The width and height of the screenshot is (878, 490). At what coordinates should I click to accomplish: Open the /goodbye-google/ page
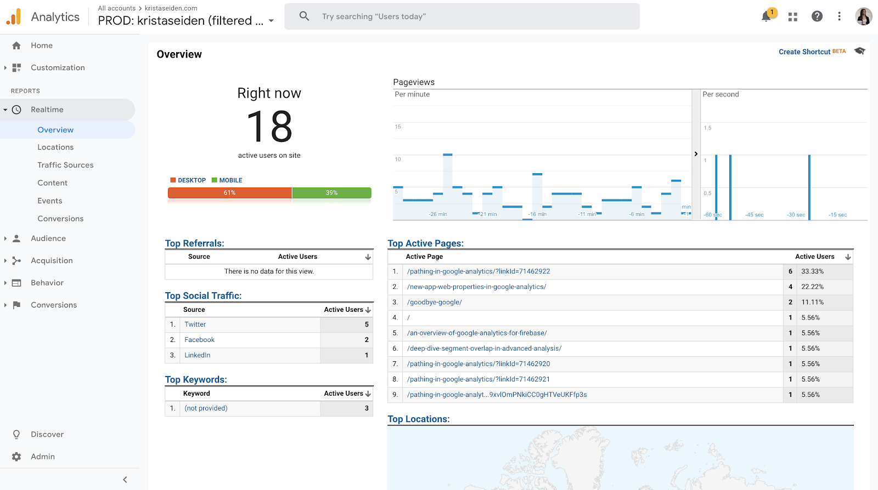coord(435,302)
